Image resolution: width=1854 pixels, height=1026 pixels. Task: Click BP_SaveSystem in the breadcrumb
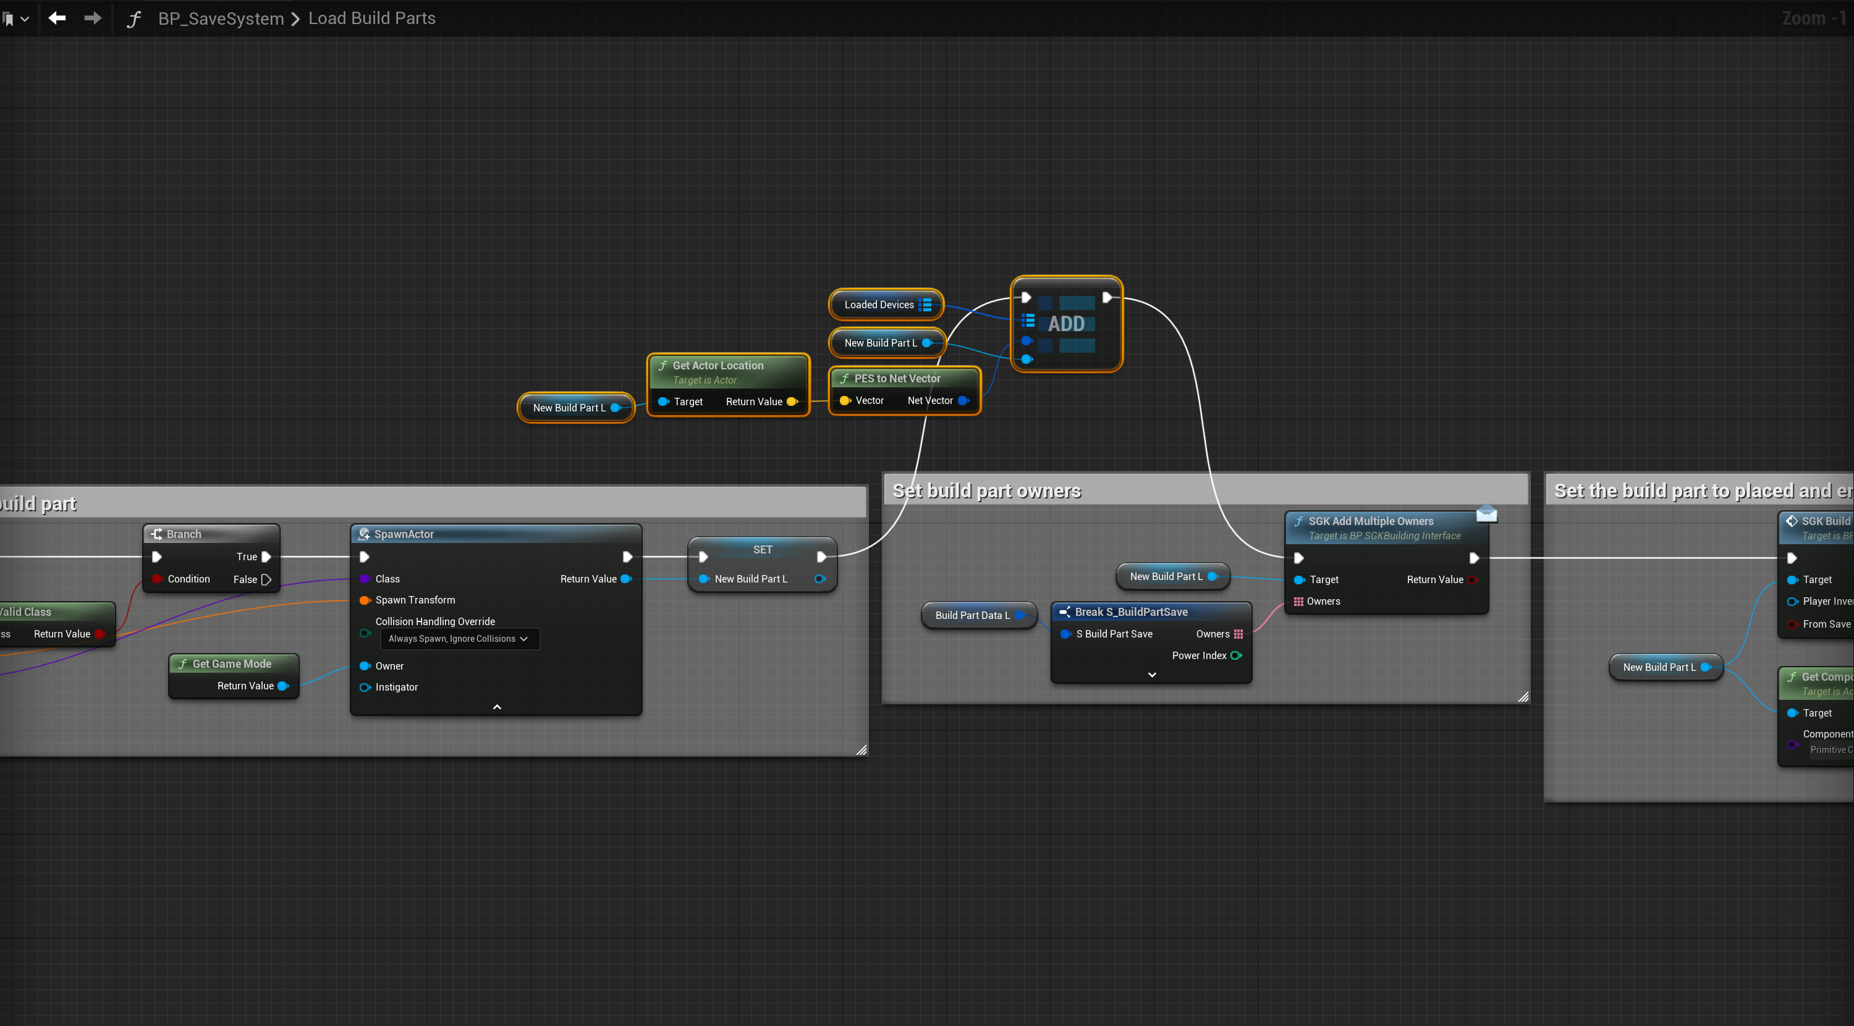pyautogui.click(x=221, y=19)
